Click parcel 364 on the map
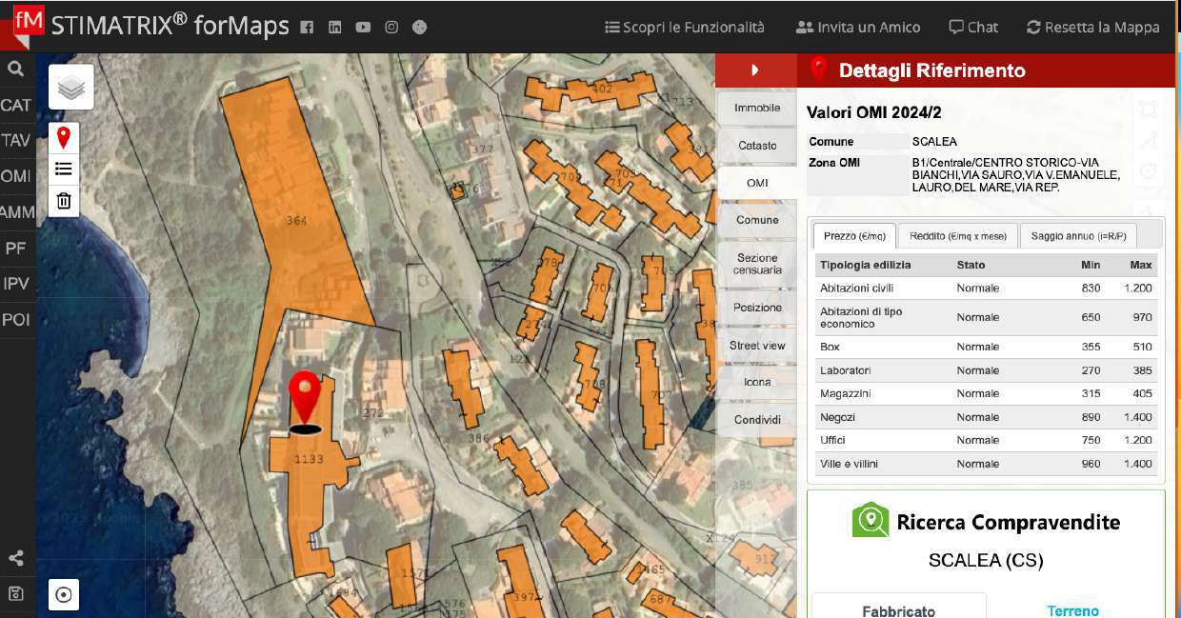The image size is (1181, 618). (x=295, y=221)
